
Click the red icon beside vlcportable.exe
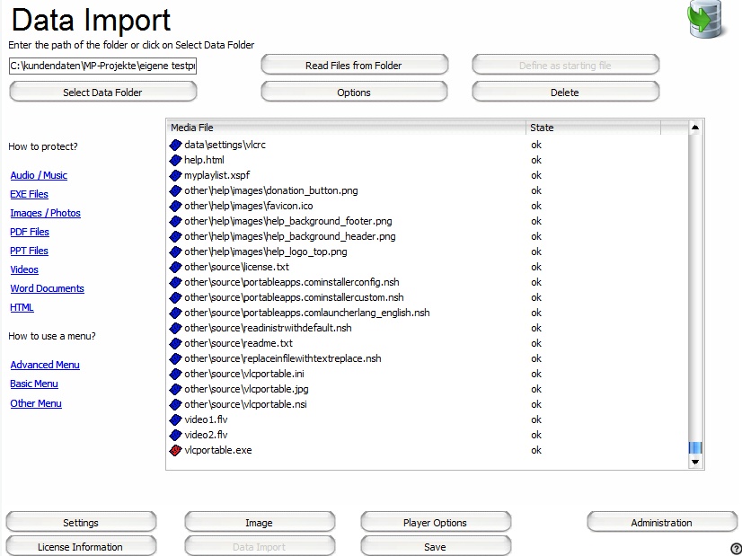[x=176, y=450]
